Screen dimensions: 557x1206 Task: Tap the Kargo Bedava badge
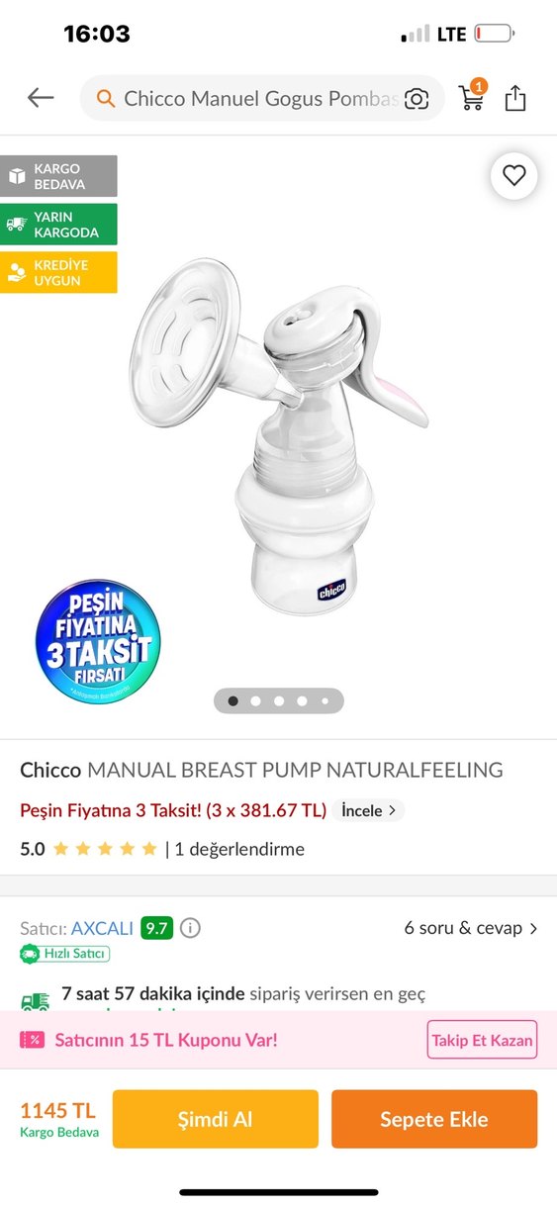click(58, 176)
